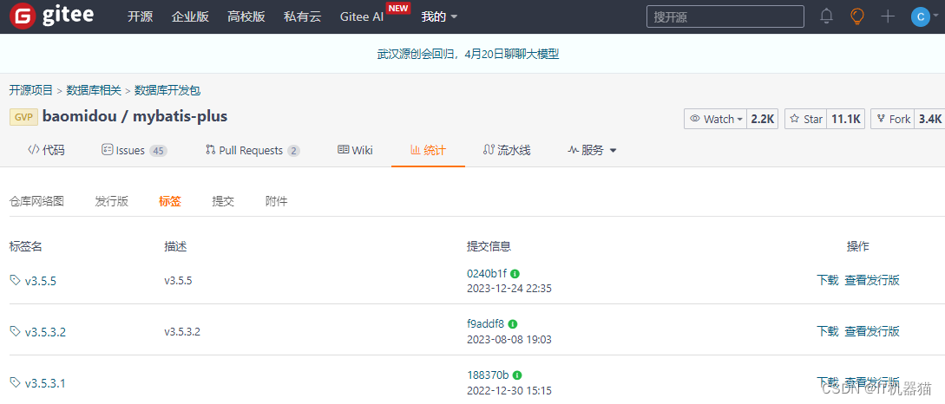Image resolution: width=945 pixels, height=404 pixels.
Task: Select the 统计 tab
Action: pos(428,151)
